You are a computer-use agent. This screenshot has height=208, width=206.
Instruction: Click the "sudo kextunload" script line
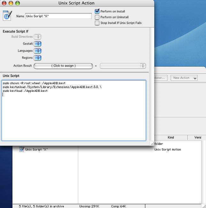click(x=52, y=87)
